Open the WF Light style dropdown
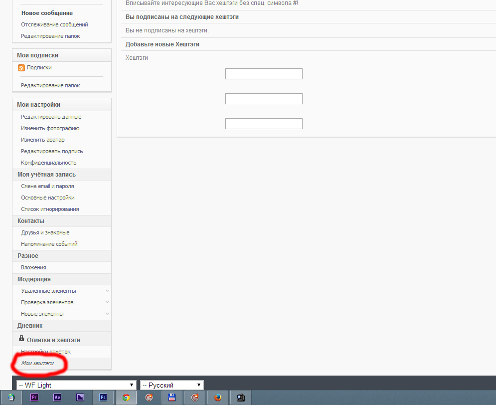 coord(76,385)
